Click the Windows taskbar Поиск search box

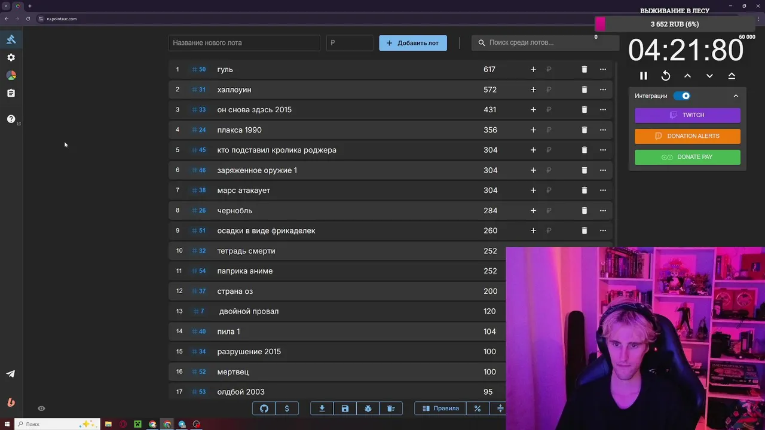click(57, 424)
